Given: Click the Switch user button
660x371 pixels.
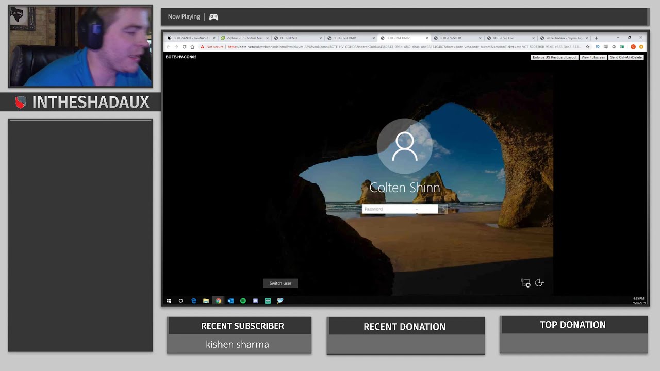Looking at the screenshot, I should coord(280,283).
